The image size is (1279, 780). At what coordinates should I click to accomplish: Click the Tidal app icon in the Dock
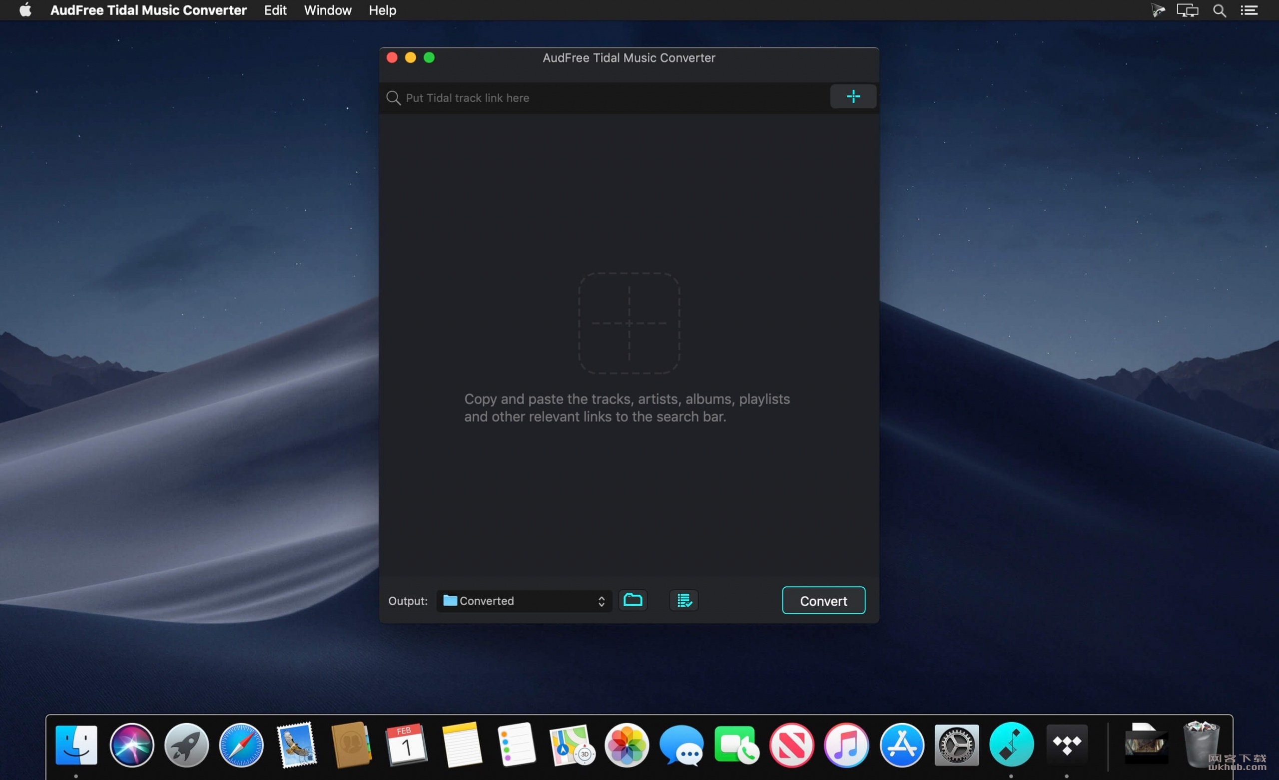(x=1067, y=745)
